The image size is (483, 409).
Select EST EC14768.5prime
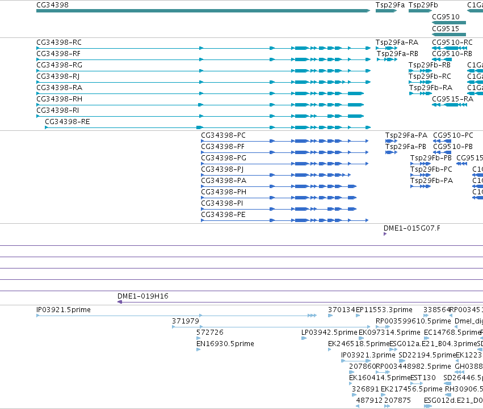point(452,333)
